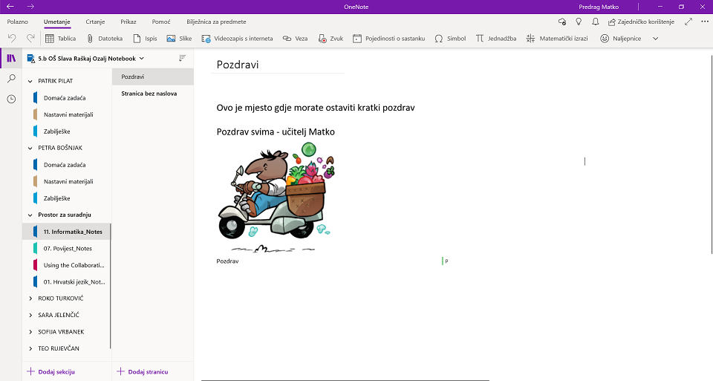Add a section with Dodaj sekciju
This screenshot has height=381, width=713.
pyautogui.click(x=52, y=371)
